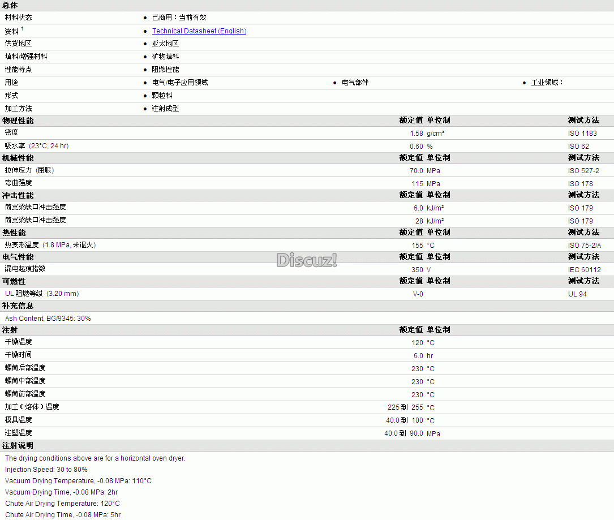The width and height of the screenshot is (614, 520).
Task: Select the 注射成型 processing method
Action: (165, 109)
